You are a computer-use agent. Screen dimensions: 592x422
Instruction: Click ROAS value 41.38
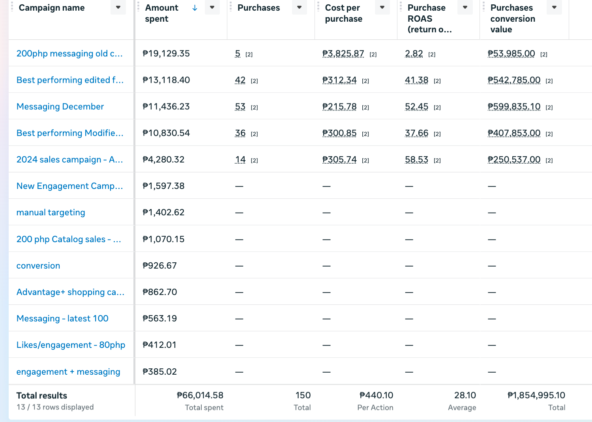[x=416, y=80]
